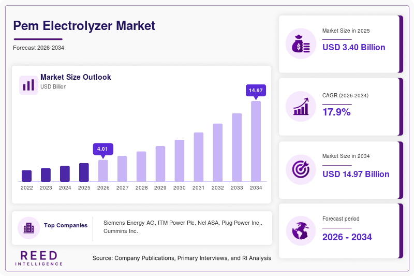Click the 'USD 14.97 Billion' value
The image size is (414, 276).
pos(356,174)
